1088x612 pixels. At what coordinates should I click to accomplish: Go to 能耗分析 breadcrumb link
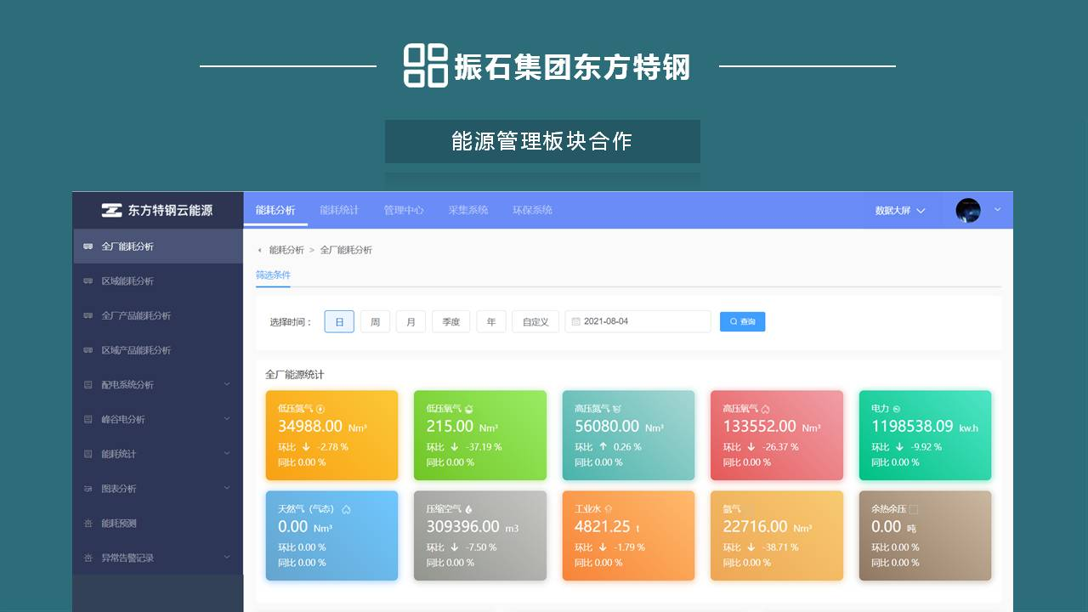click(x=286, y=250)
